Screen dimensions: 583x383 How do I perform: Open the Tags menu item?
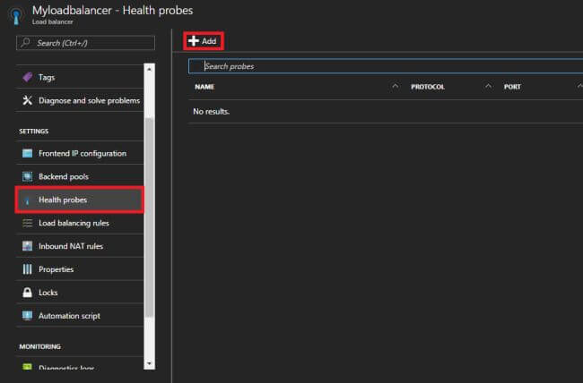point(80,77)
